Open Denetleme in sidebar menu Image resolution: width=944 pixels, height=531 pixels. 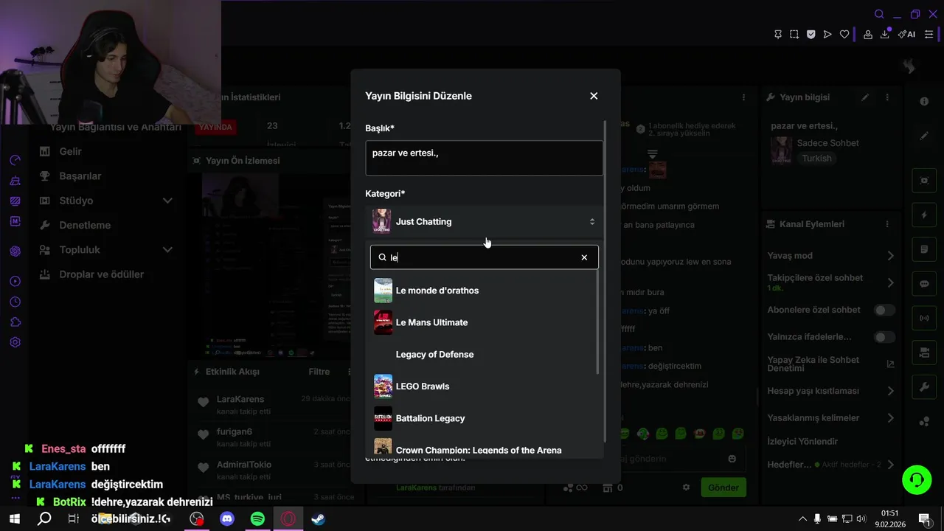85,225
